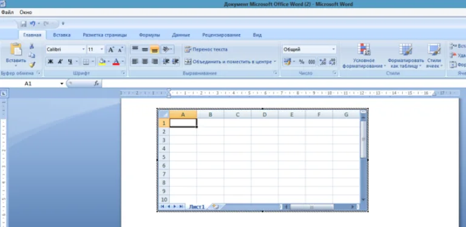Click first sheet navigation arrow
Screen dimensions: 466x227
coord(162,206)
